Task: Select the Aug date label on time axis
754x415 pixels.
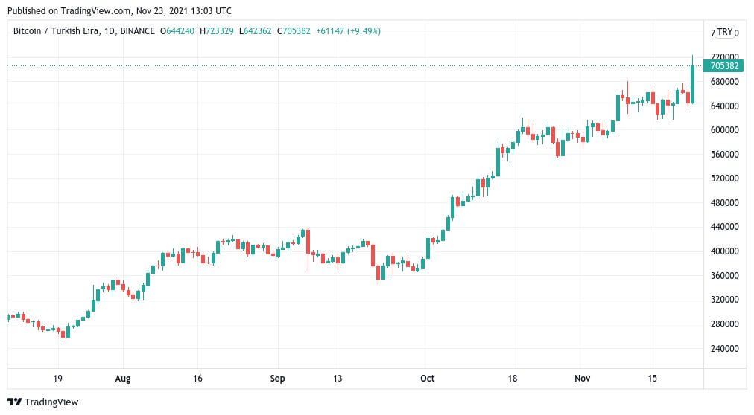Action: coord(123,379)
